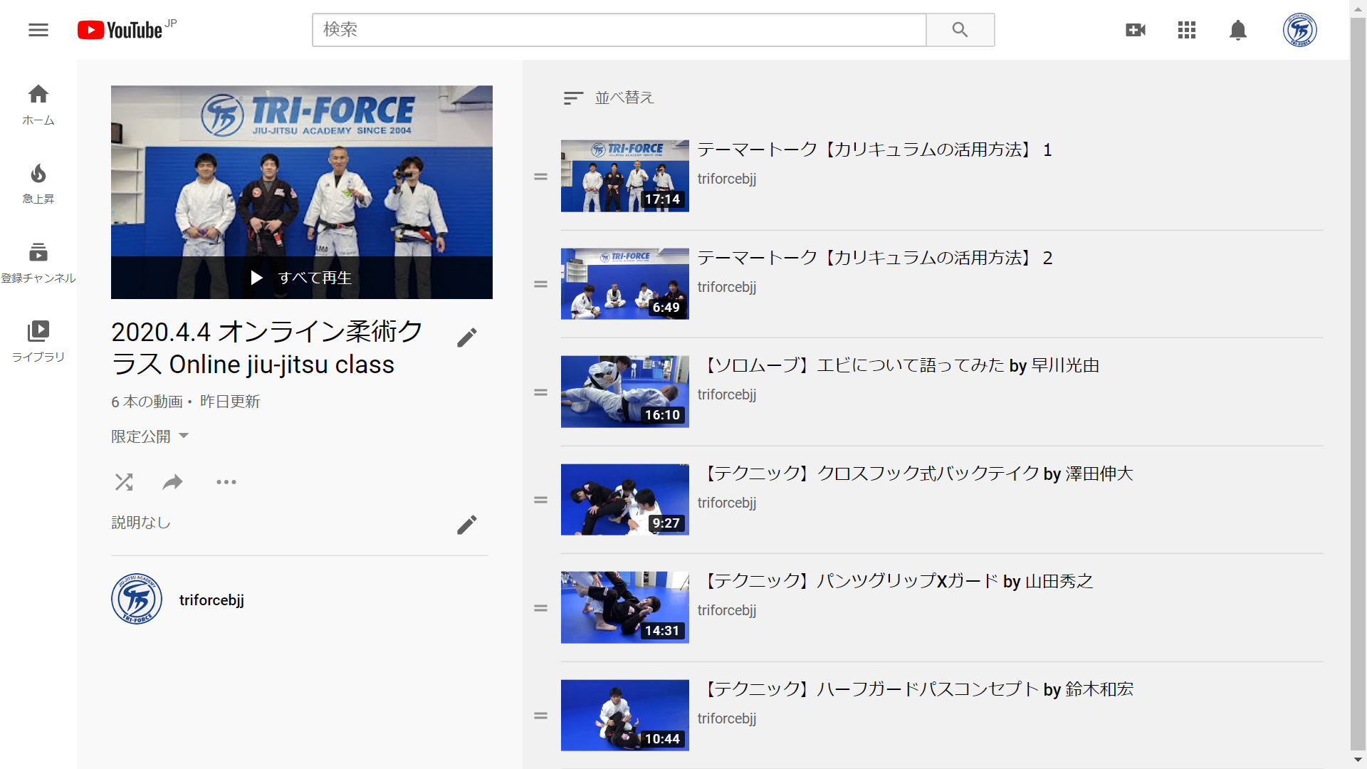Click the scrollbar down arrow
Screen dimensions: 1367x769
pyautogui.click(x=1358, y=760)
